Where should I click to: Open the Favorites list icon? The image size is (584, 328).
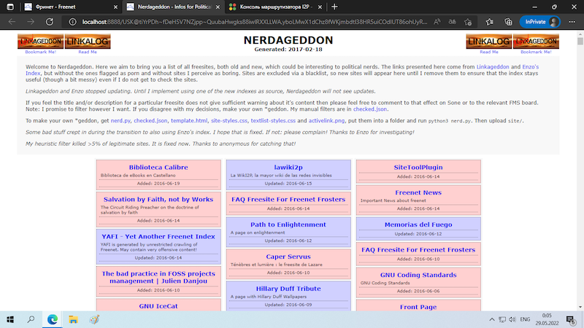pos(488,22)
